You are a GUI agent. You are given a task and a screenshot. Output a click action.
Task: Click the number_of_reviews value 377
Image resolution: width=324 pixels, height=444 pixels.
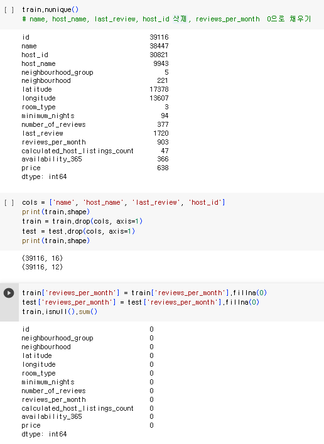(163, 124)
